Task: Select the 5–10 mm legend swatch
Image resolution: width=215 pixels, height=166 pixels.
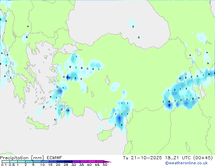Action: tap(37, 162)
